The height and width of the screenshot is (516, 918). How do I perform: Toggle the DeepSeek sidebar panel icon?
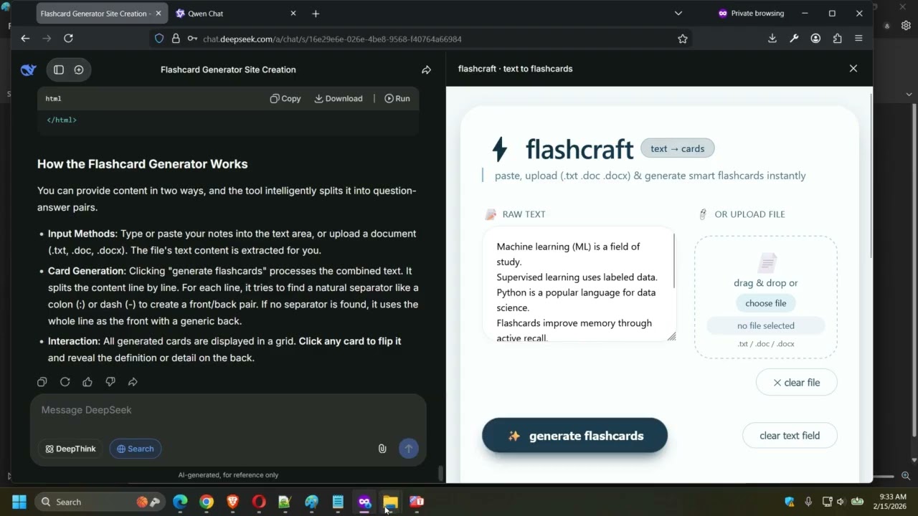(59, 70)
